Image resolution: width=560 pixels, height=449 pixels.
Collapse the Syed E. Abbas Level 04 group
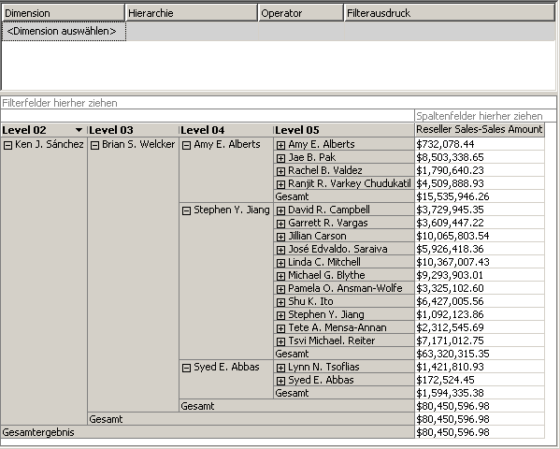186,368
